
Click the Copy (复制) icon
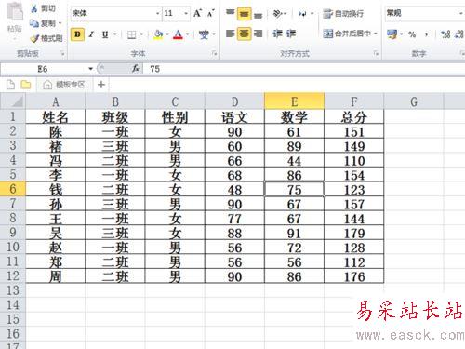[34, 23]
